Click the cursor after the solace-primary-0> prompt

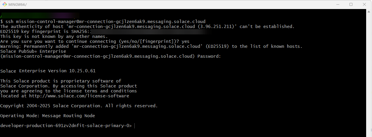click(135, 126)
